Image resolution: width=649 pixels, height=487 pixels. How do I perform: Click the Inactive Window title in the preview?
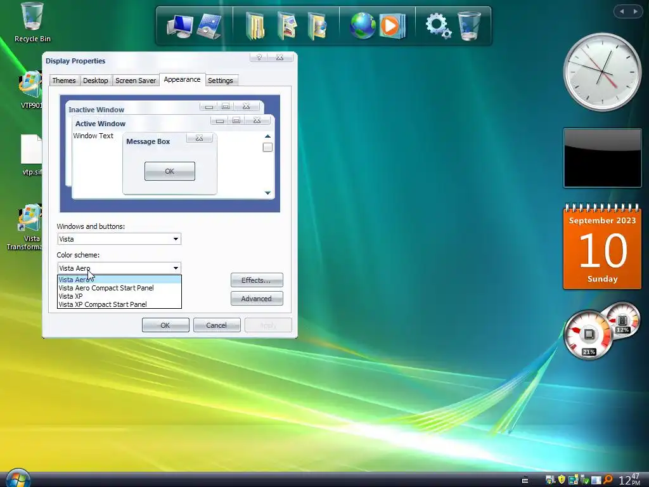[96, 110]
